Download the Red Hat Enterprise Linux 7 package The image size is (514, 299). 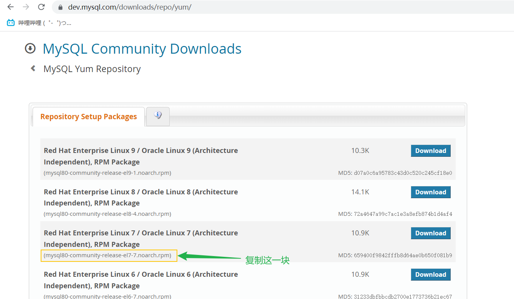pos(431,233)
